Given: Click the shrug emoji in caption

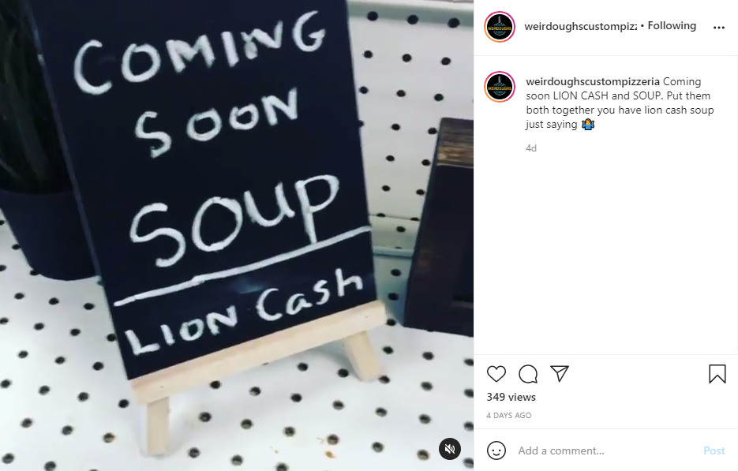Looking at the screenshot, I should (x=588, y=124).
